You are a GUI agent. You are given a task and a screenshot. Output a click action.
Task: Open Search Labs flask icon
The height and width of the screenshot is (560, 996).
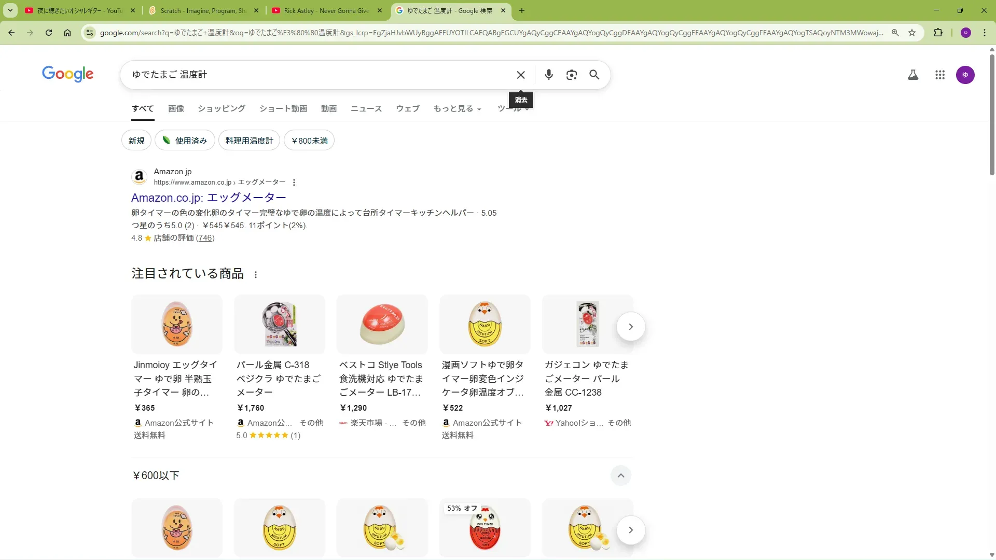(x=912, y=75)
